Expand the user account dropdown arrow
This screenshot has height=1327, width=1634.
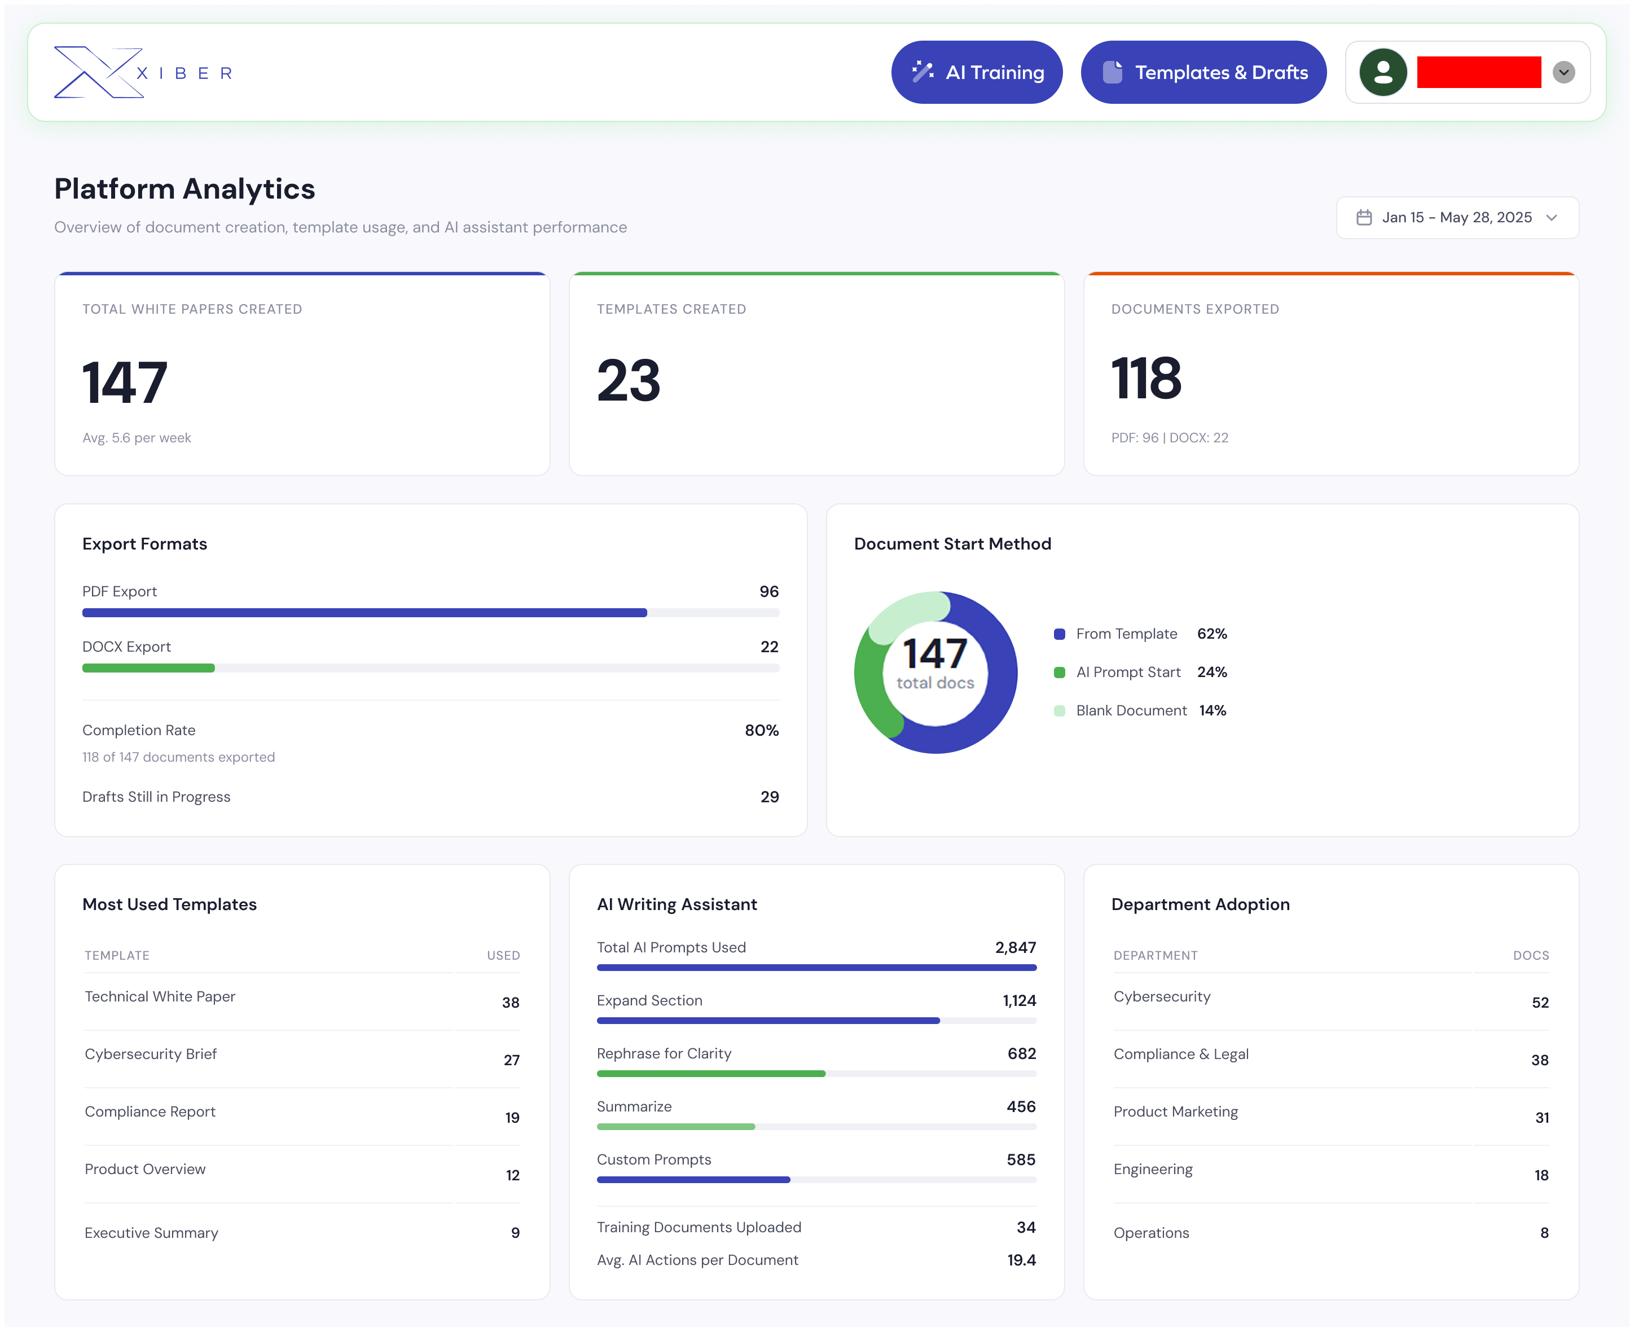[1563, 73]
